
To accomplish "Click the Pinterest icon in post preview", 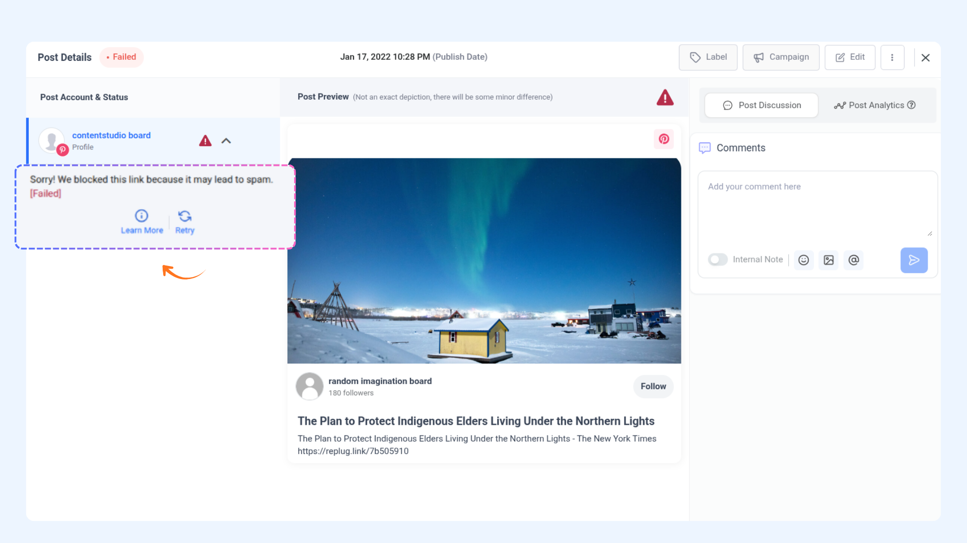I will (x=664, y=139).
